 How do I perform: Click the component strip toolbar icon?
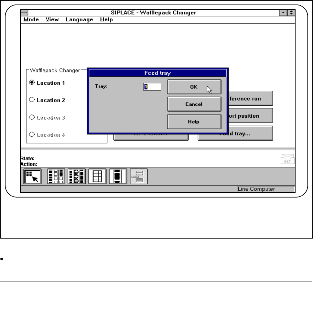118,176
